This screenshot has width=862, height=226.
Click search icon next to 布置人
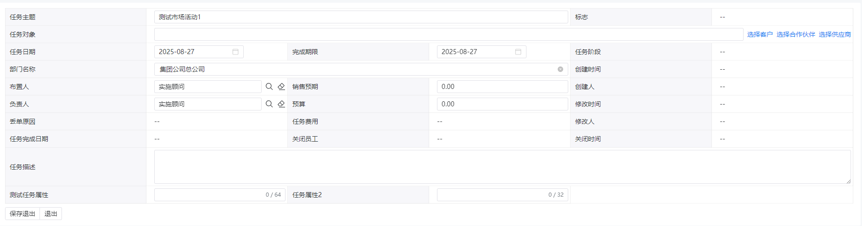click(269, 87)
